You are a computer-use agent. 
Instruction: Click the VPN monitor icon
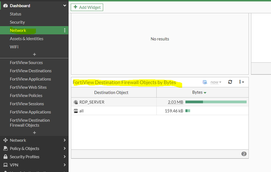[x=5, y=165]
